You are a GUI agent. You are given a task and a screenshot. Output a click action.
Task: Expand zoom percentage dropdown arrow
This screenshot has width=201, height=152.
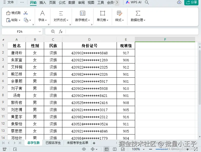pos(144,149)
